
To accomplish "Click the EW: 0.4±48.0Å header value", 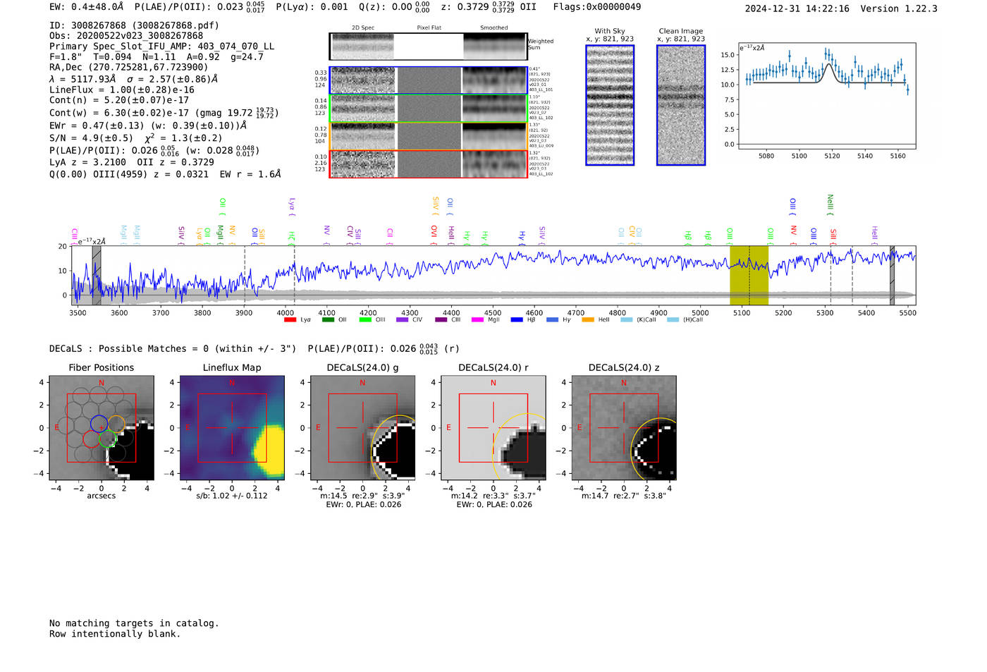I will pyautogui.click(x=86, y=7).
